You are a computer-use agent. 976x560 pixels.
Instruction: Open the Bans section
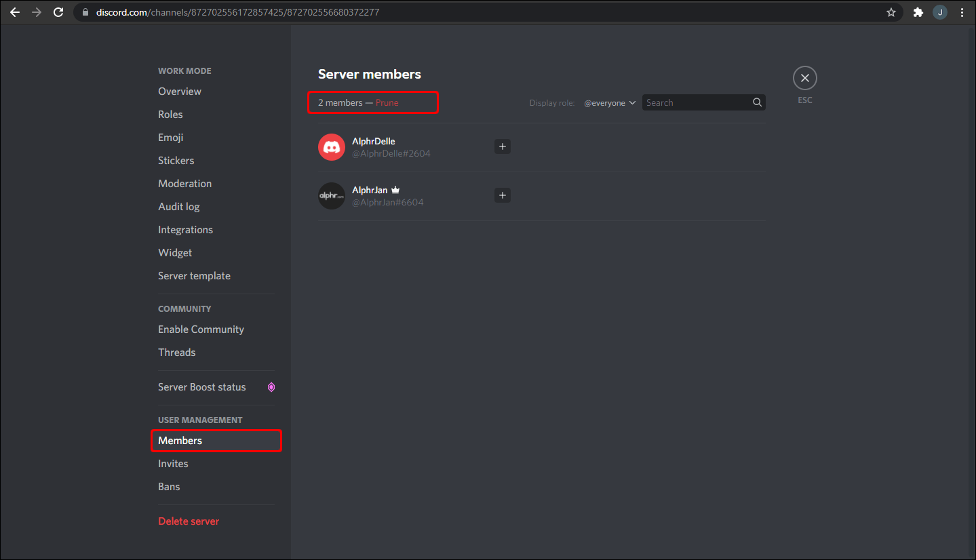(x=169, y=487)
